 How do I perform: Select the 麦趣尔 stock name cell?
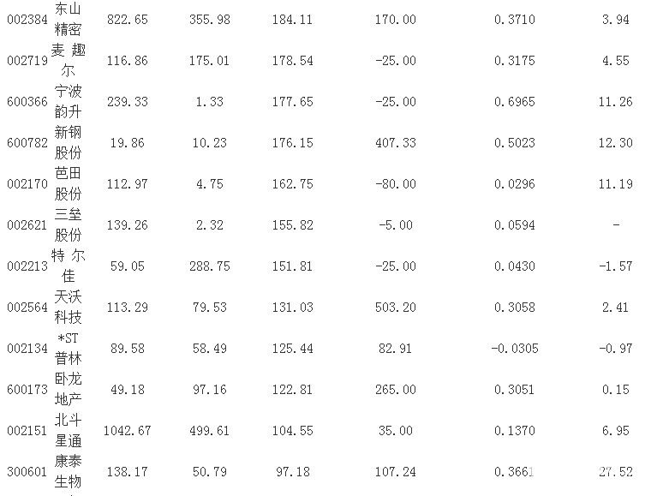[x=69, y=60]
